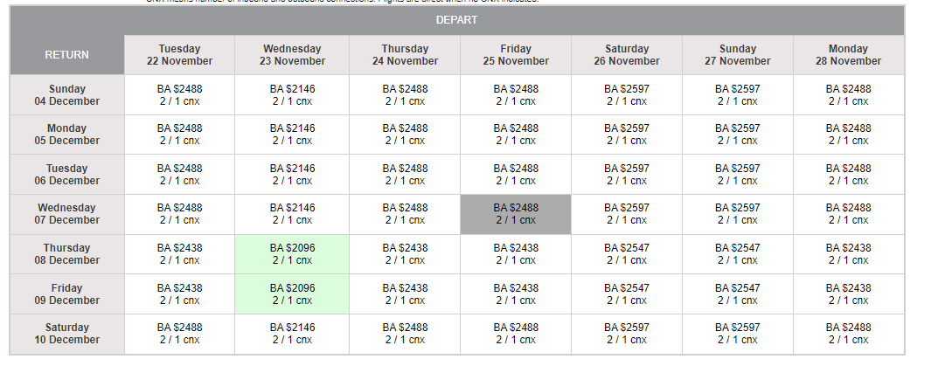Select Friday 25 Nov, Tuesday 06 Dec fare
The height and width of the screenshot is (366, 938).
pyautogui.click(x=516, y=175)
